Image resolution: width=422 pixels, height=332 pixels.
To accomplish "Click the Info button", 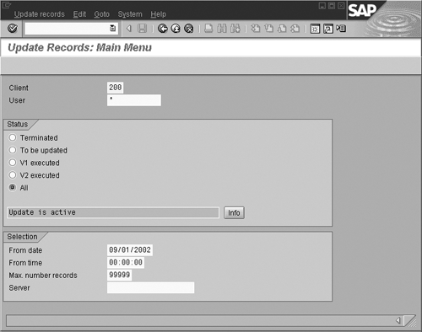I will pyautogui.click(x=234, y=212).
